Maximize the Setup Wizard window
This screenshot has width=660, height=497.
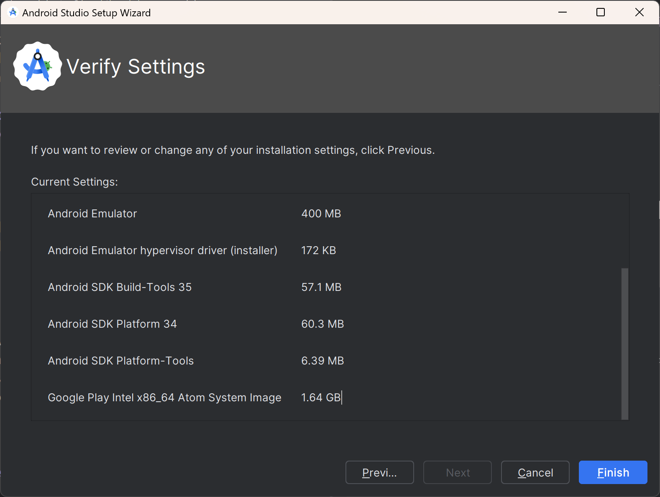pyautogui.click(x=600, y=13)
